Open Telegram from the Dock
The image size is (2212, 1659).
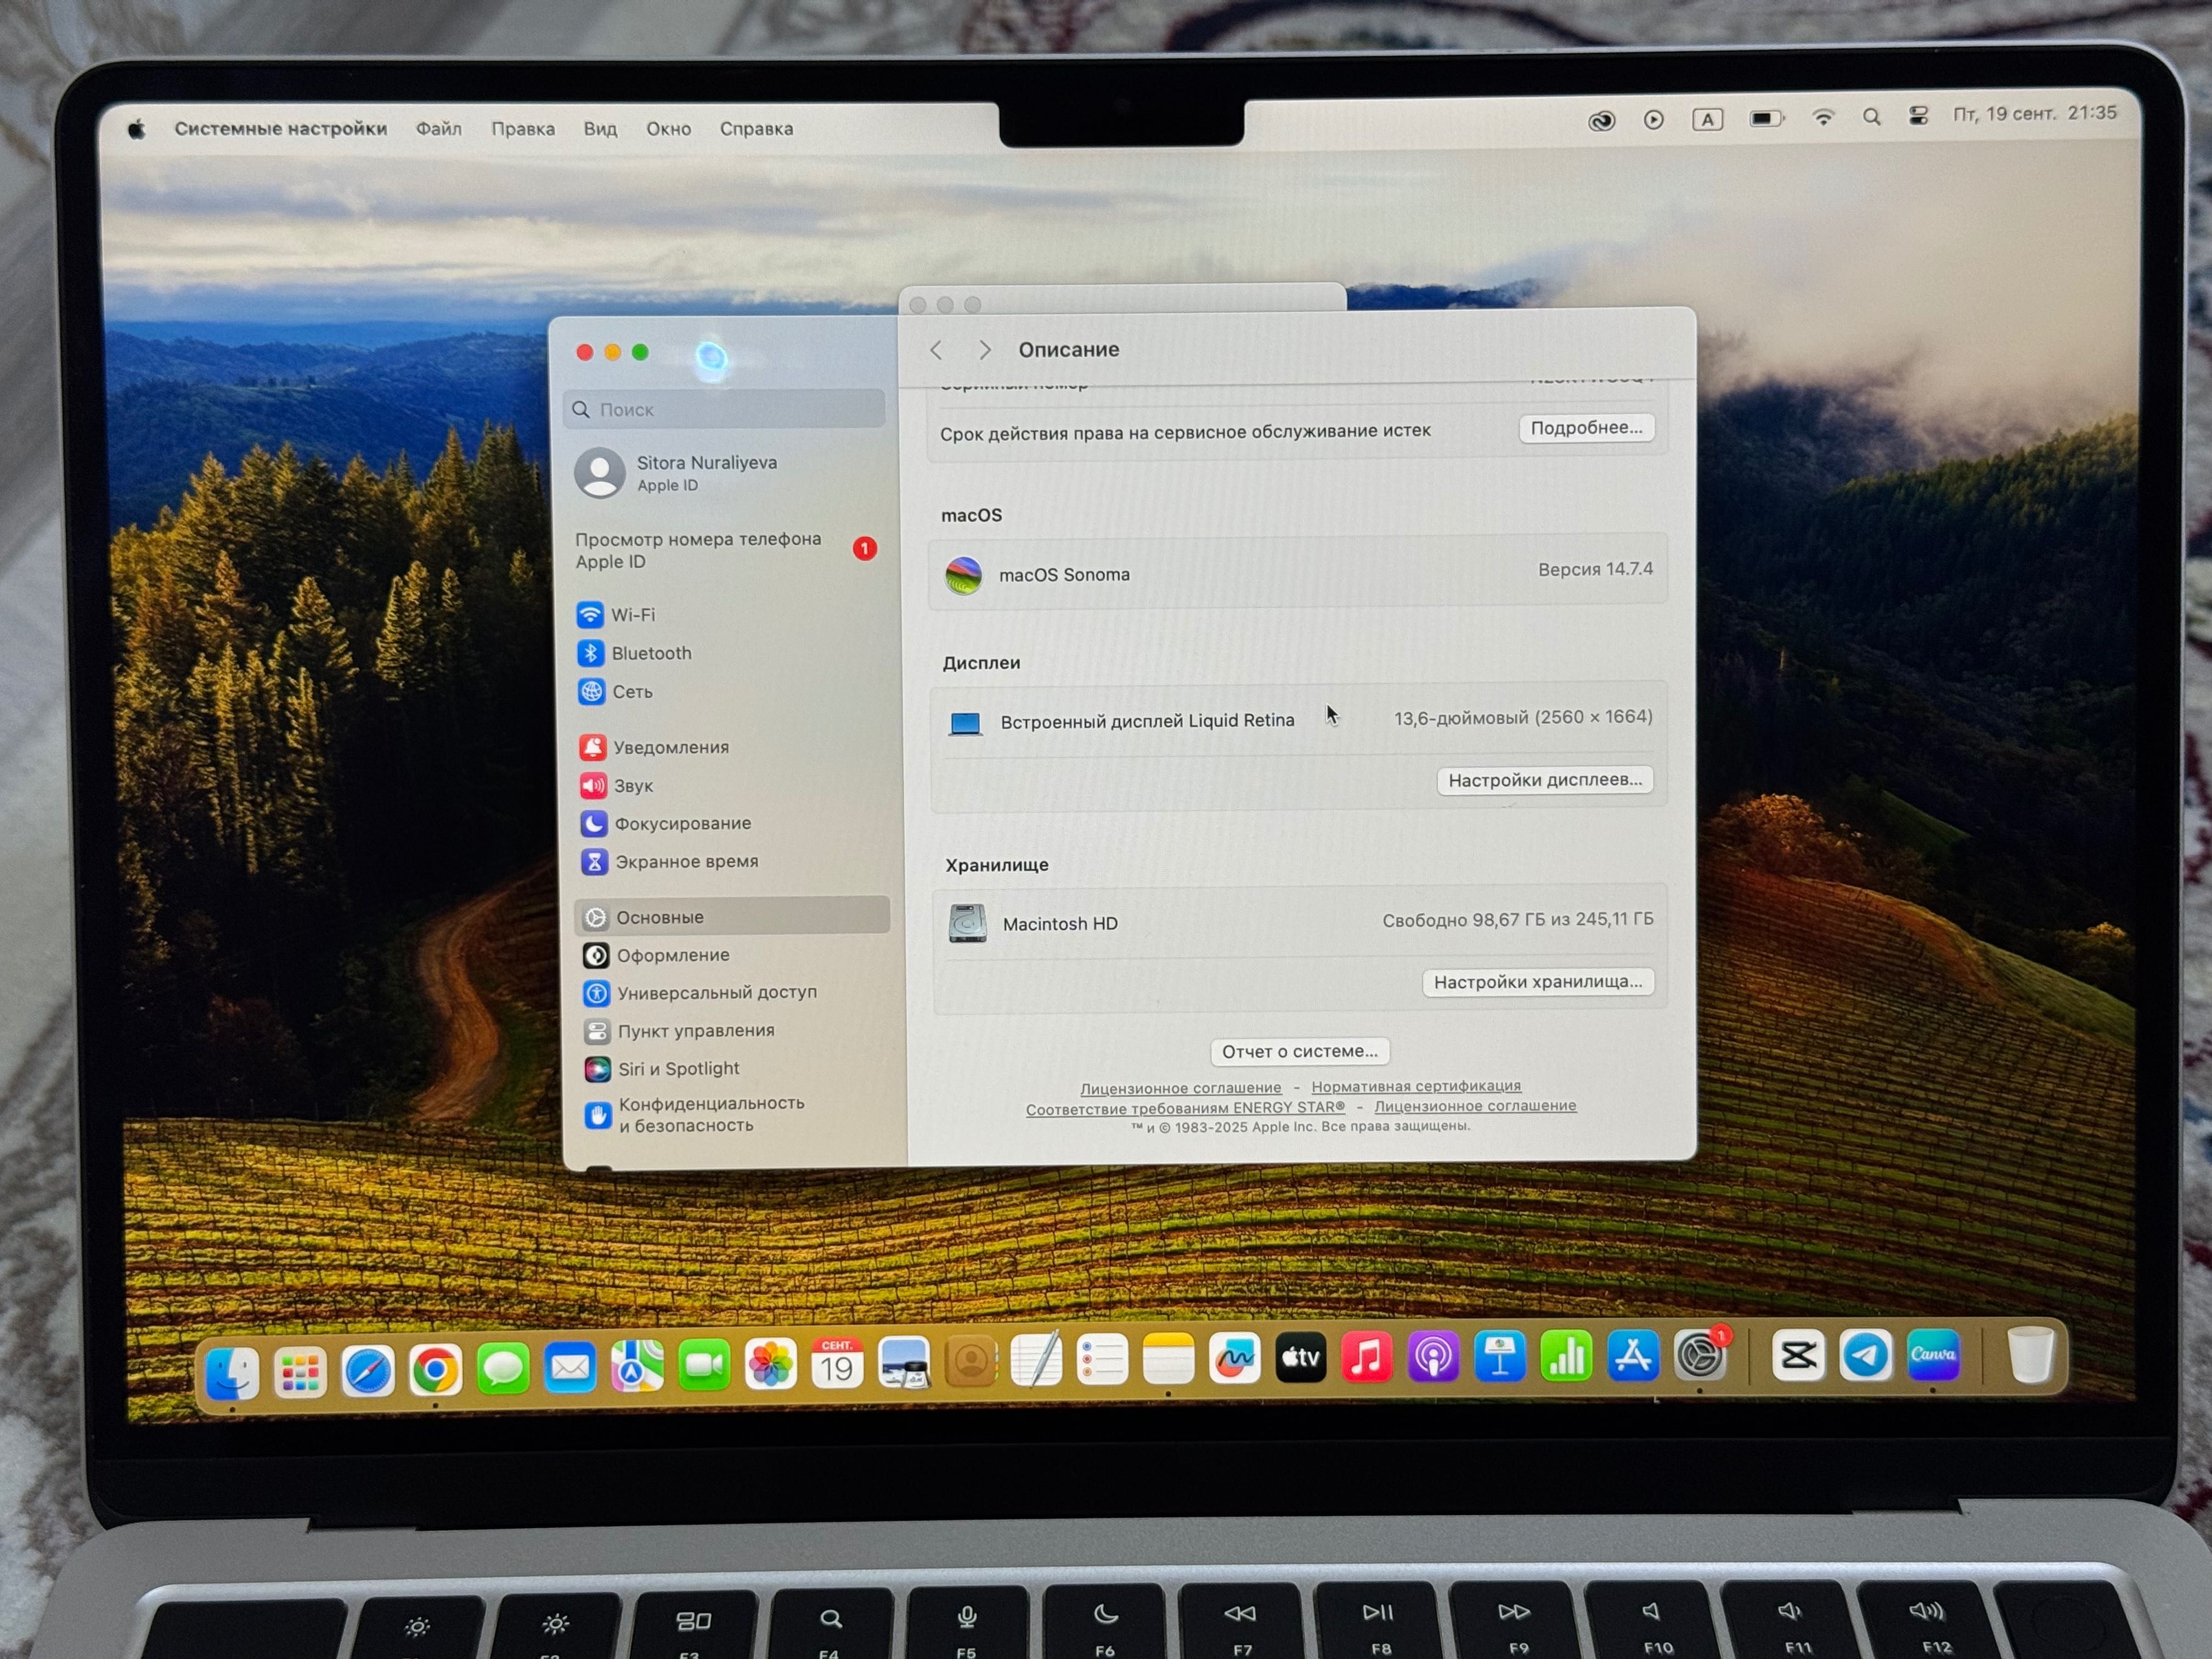tap(1865, 1355)
